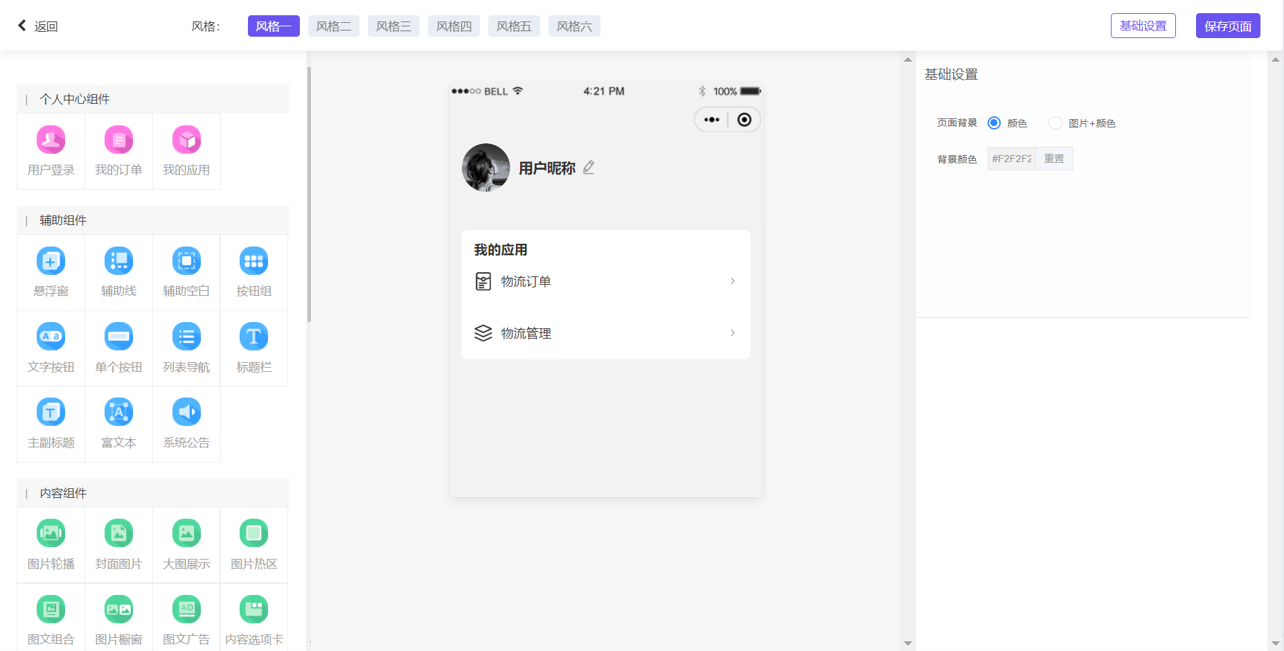Screen dimensions: 1284x651
Task: Click the 保存页面 button
Action: point(1227,26)
